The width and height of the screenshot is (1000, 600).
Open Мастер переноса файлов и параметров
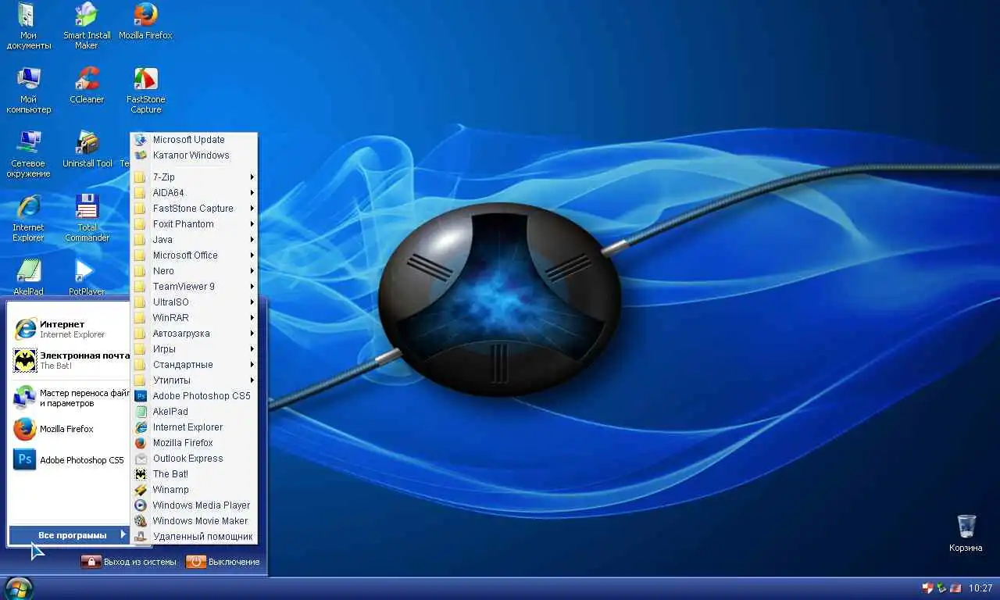point(70,398)
